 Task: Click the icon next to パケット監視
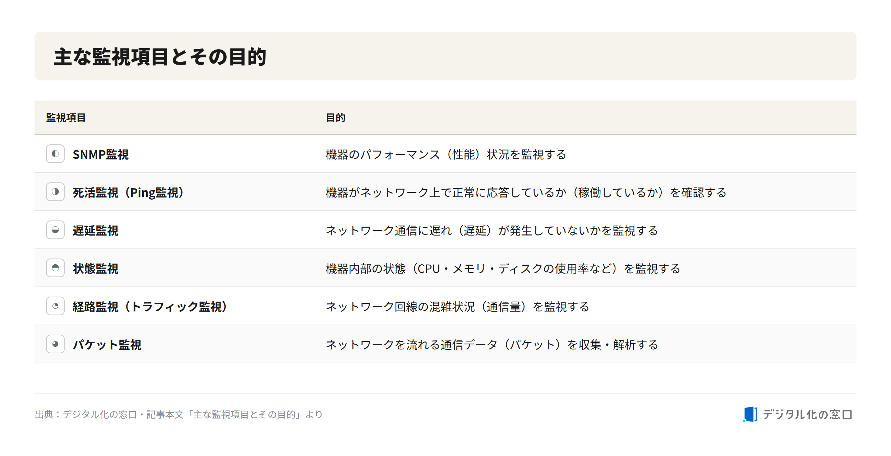[x=55, y=344]
